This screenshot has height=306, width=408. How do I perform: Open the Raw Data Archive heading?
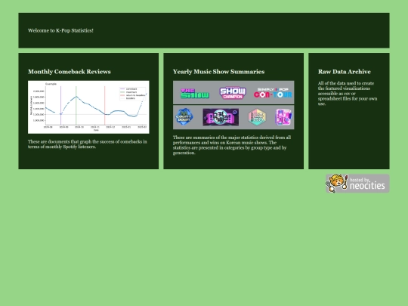[x=345, y=72]
